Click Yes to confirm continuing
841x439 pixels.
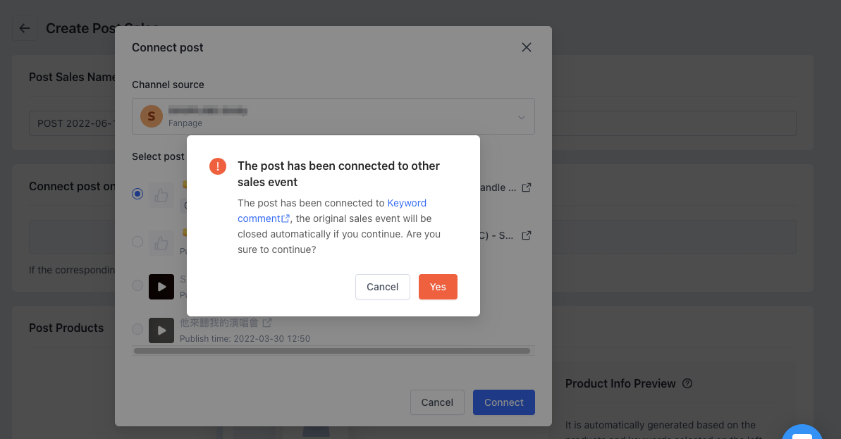438,287
